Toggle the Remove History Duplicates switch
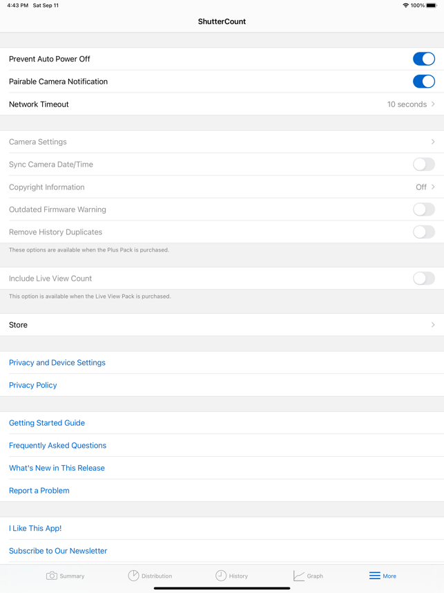This screenshot has height=593, width=444. tap(423, 232)
